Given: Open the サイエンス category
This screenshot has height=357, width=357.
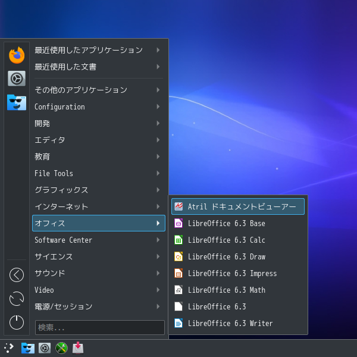Looking at the screenshot, I should pos(99,256).
